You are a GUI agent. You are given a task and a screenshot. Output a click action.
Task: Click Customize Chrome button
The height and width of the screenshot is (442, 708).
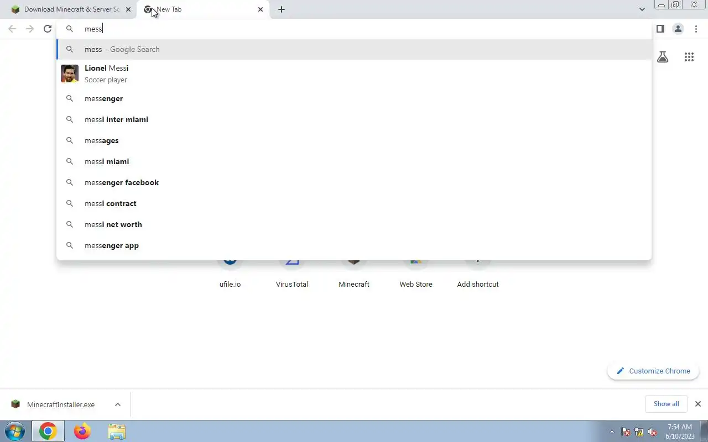pos(653,371)
